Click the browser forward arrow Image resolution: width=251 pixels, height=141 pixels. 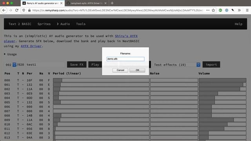coord(11,10)
